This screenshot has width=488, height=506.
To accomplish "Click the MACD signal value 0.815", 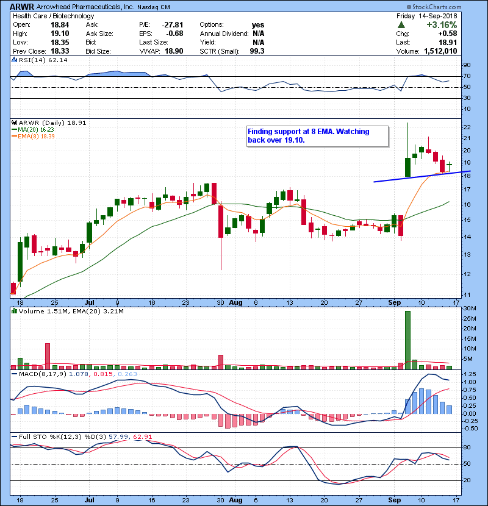I will click(103, 374).
